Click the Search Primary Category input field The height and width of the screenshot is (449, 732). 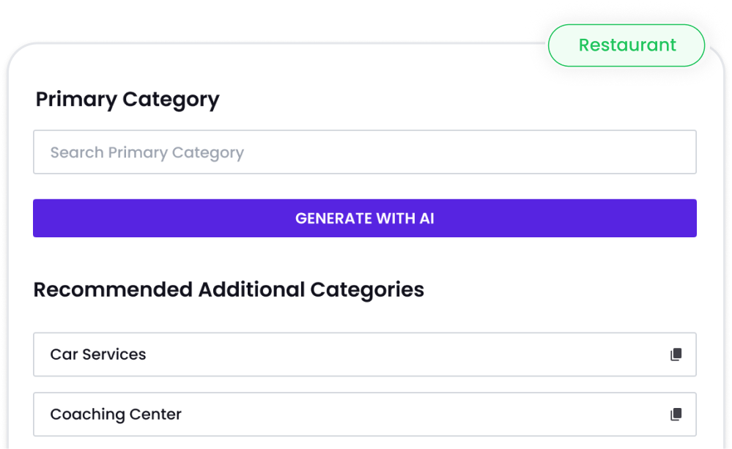(x=365, y=152)
